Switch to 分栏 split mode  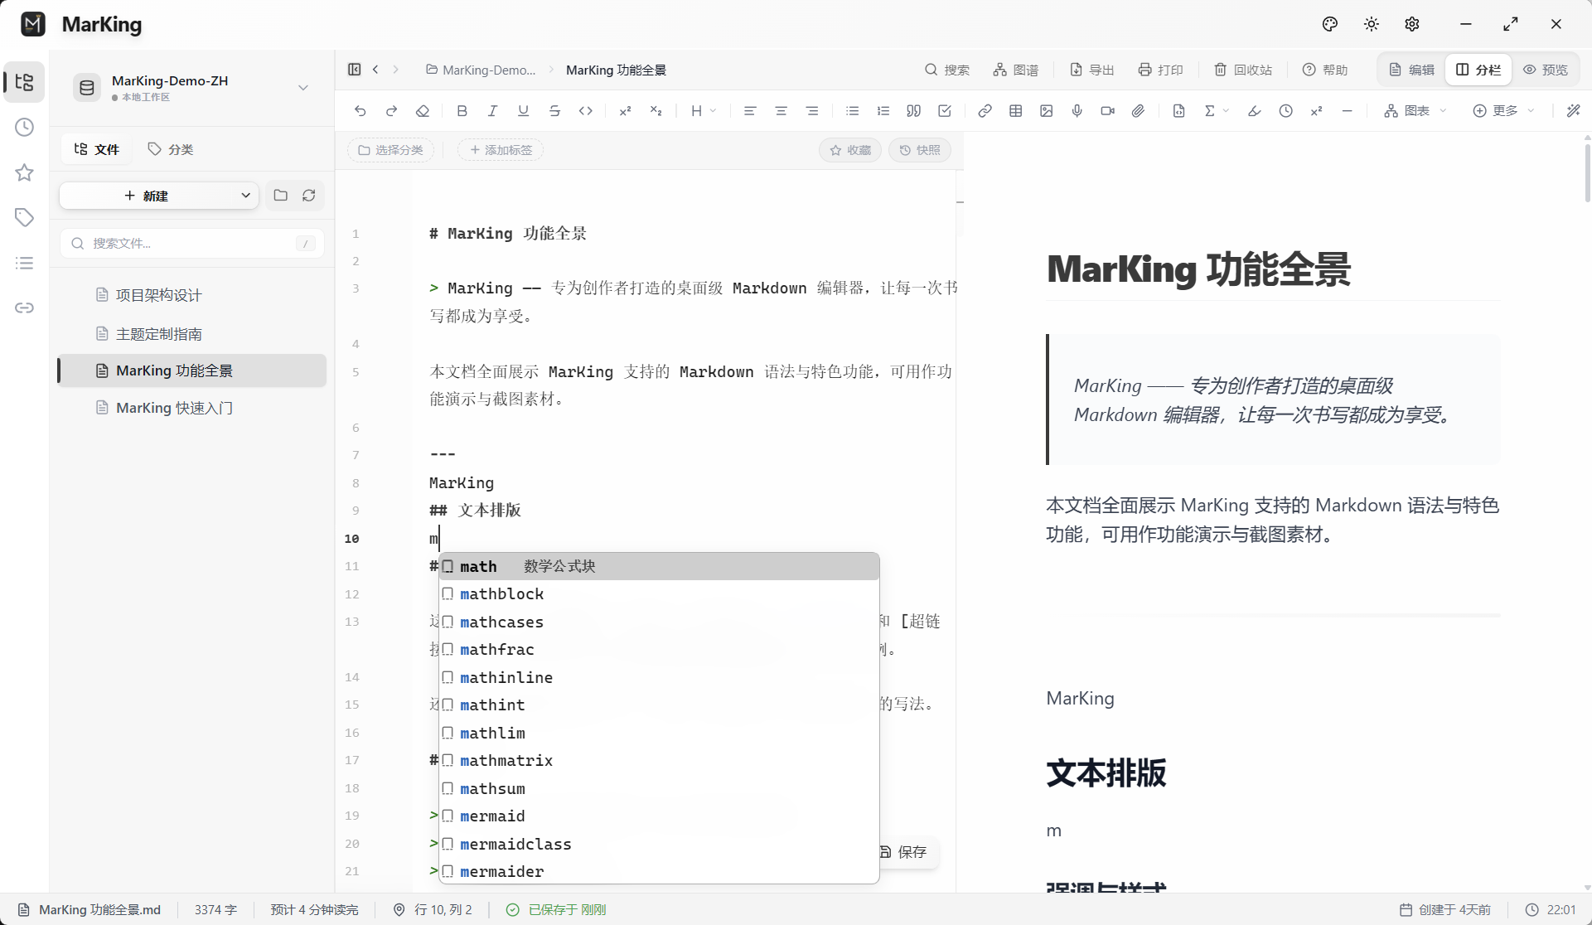coord(1478,70)
